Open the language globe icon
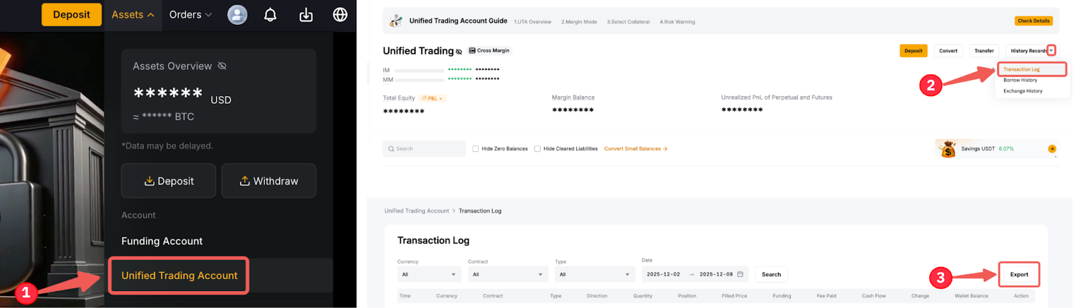This screenshot has height=308, width=1076. tap(340, 15)
